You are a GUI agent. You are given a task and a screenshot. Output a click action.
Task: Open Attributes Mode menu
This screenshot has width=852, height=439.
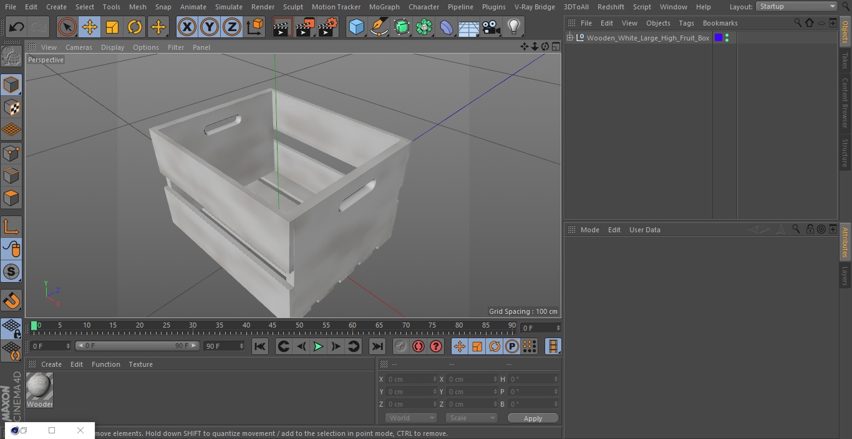[589, 230]
